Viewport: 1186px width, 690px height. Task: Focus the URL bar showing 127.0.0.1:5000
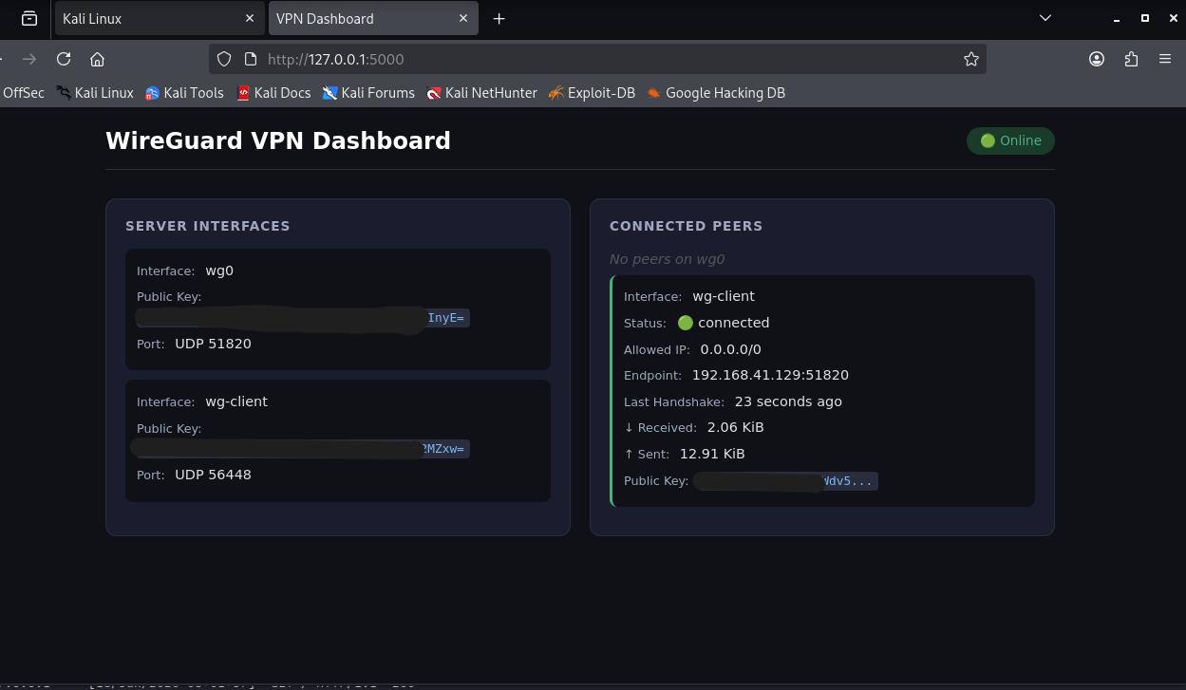597,59
